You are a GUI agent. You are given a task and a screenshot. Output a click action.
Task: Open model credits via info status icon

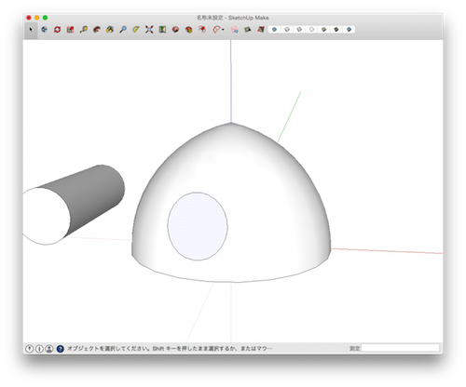point(39,349)
